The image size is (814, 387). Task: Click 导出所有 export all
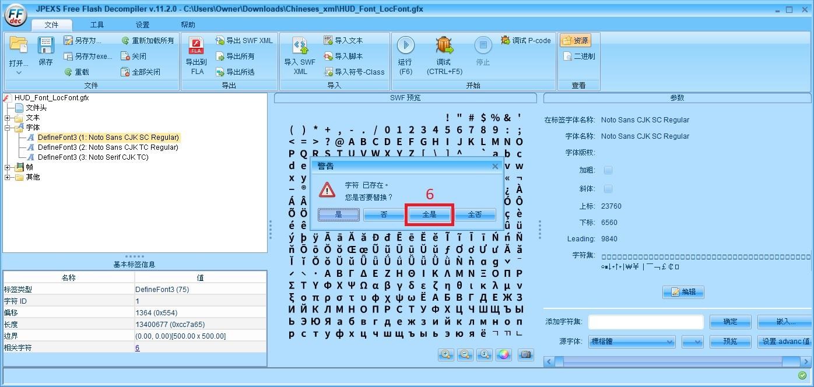[235, 57]
